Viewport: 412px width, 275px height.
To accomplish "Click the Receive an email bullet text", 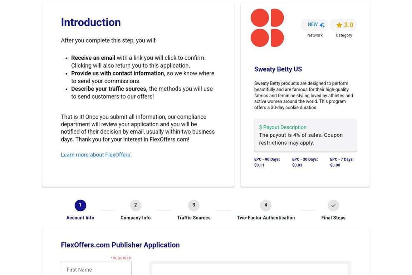I will coord(138,62).
